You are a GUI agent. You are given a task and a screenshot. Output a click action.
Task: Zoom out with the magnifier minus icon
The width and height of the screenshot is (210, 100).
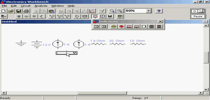112,11
